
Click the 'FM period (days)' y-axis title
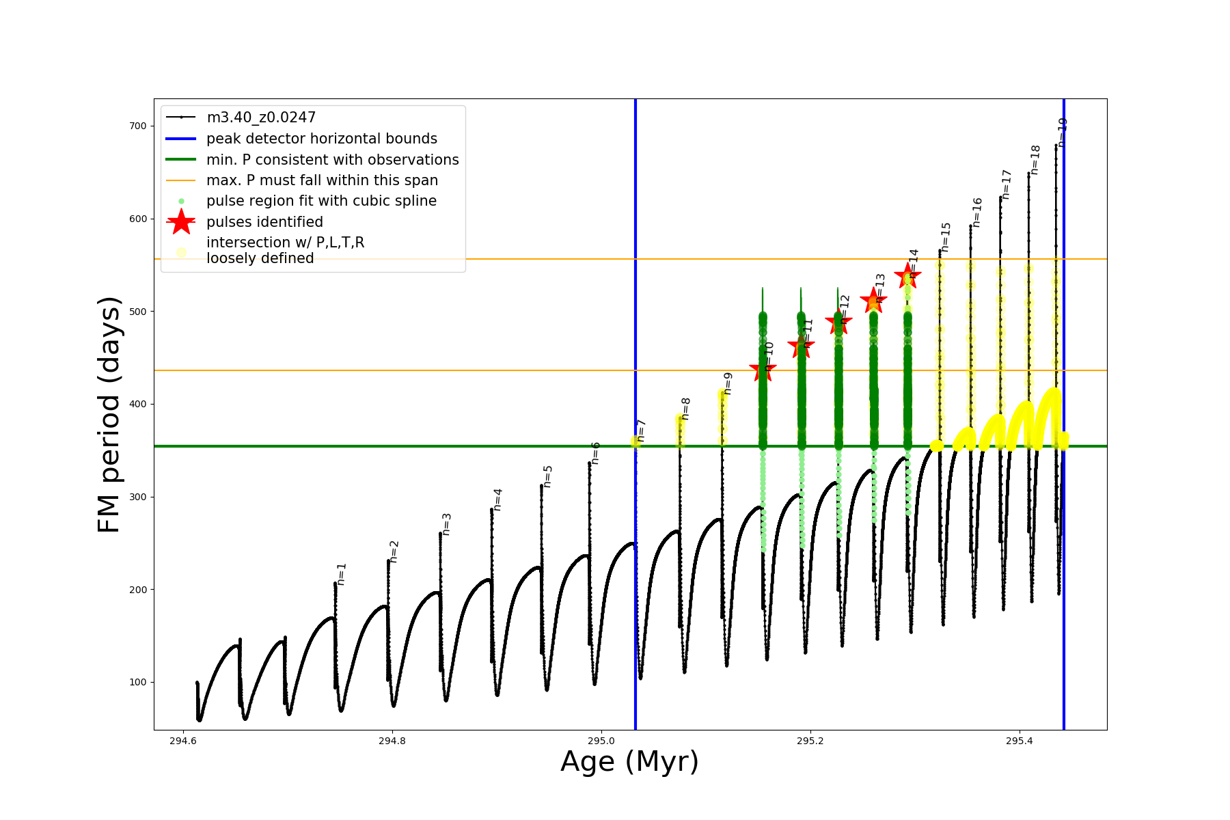coord(109,415)
